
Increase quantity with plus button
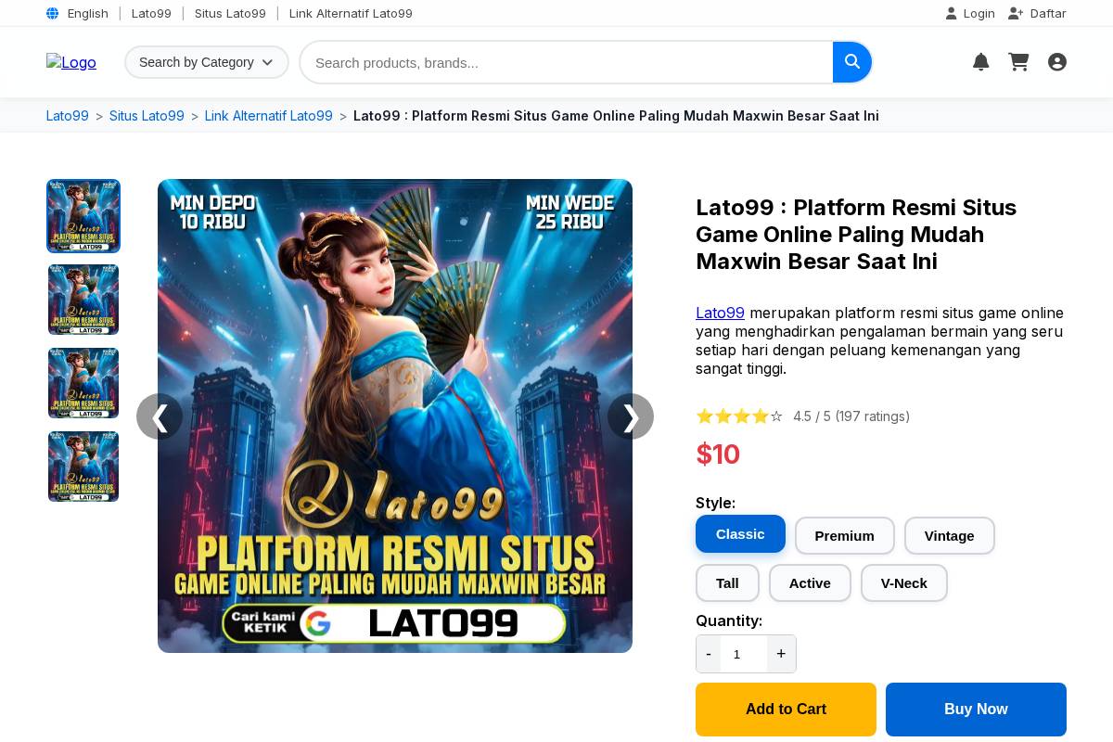pyautogui.click(x=781, y=654)
